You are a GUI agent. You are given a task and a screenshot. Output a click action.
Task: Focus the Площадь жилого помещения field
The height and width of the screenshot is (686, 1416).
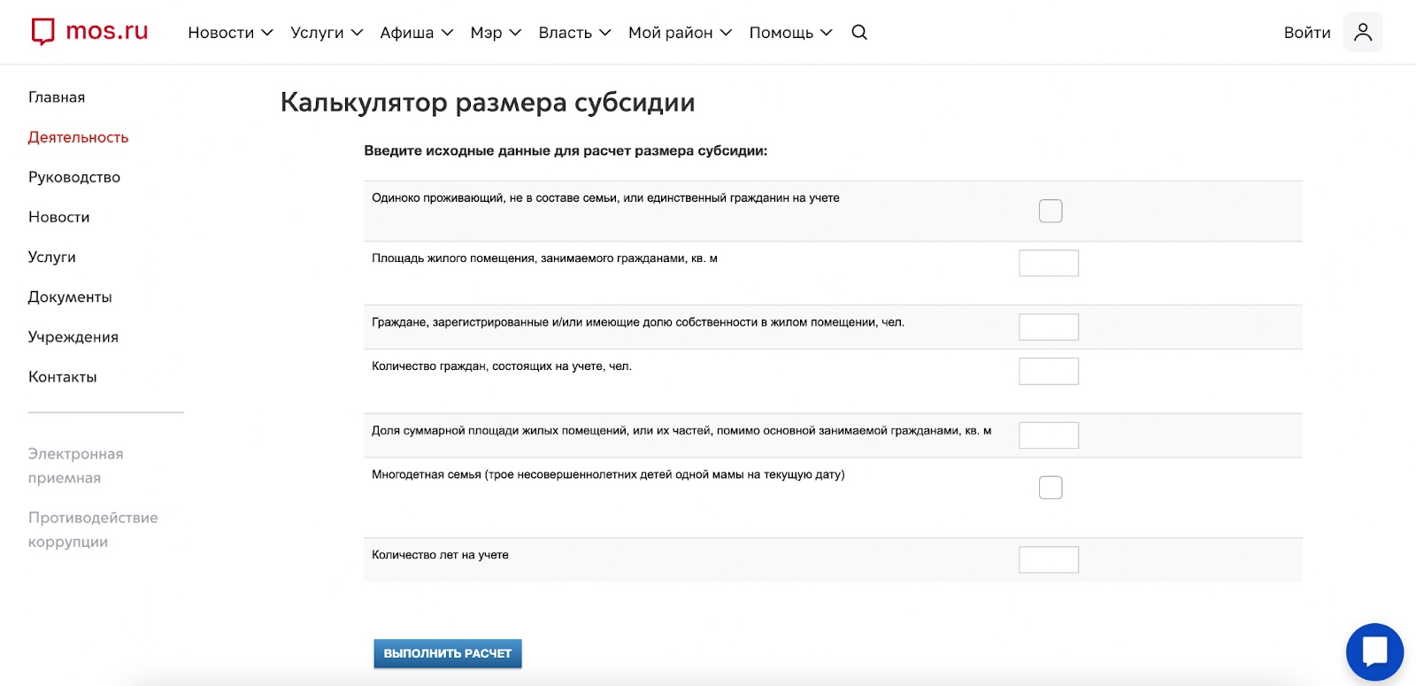(x=1049, y=263)
